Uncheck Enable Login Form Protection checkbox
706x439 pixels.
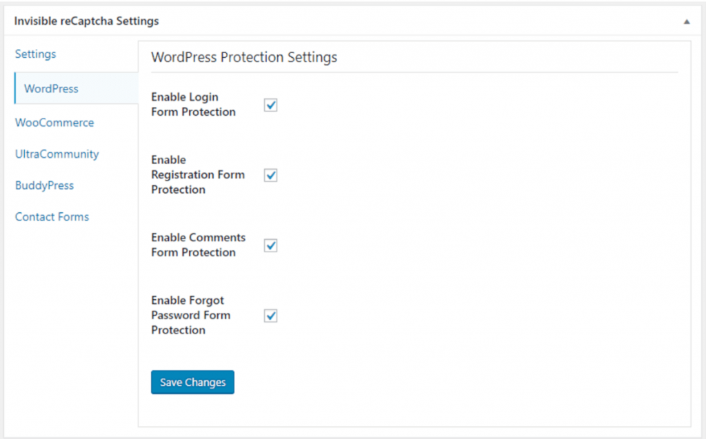point(270,105)
